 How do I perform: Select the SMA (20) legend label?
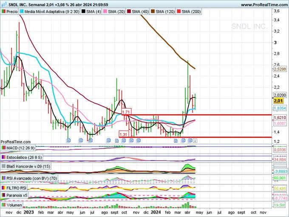coord(116,11)
